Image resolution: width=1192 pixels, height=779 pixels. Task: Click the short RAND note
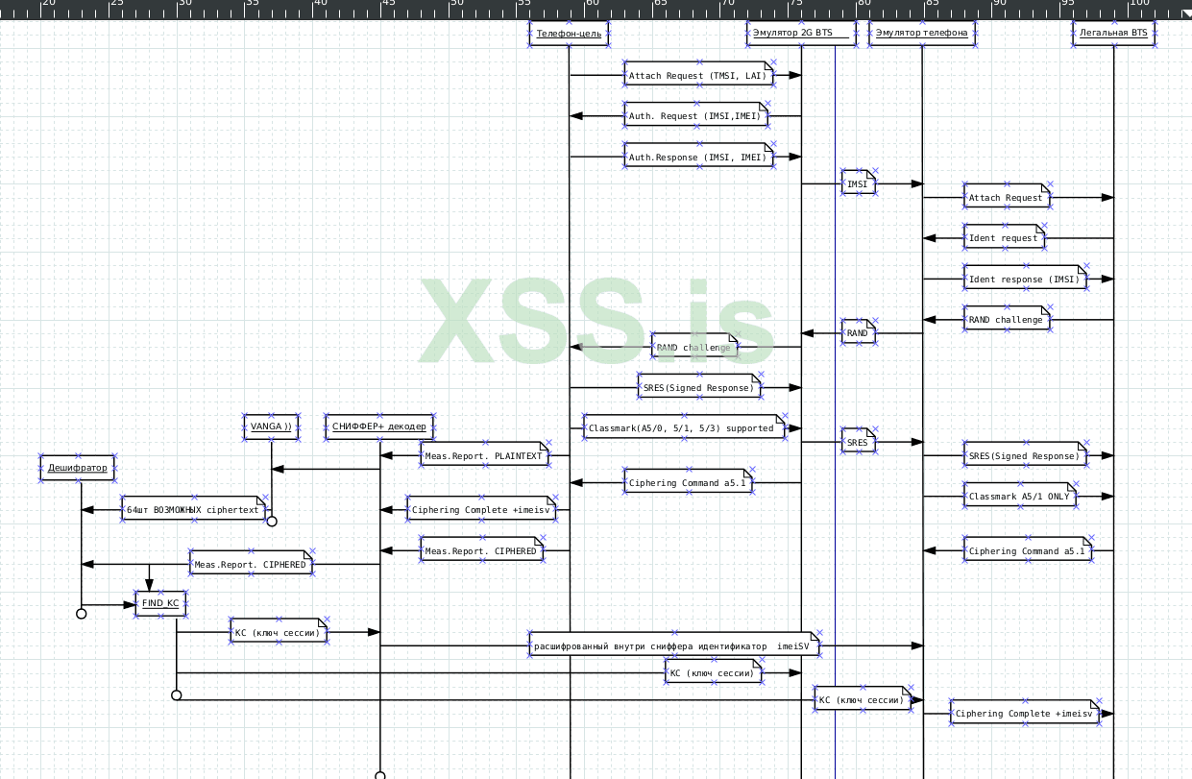pos(859,333)
